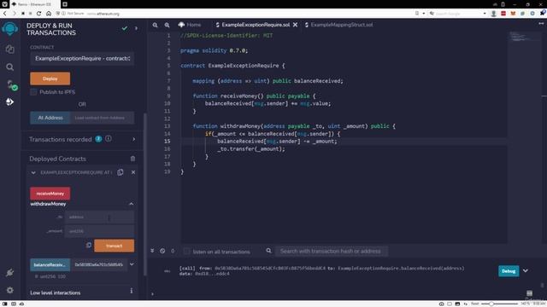Open the Plugin manager plug icon
This screenshot has width=547, height=307.
9,273
